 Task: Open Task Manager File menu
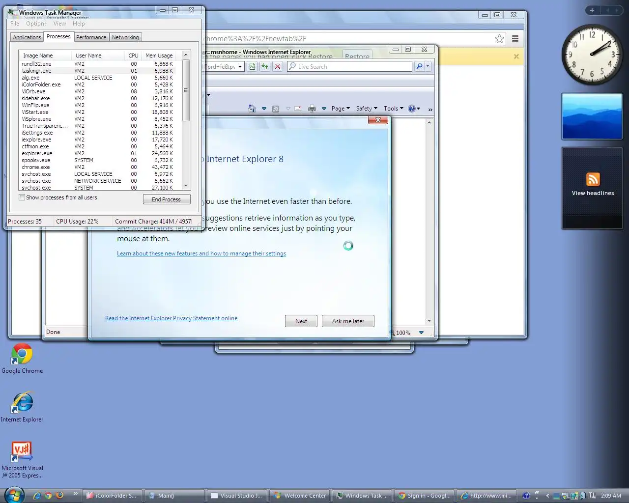point(15,24)
